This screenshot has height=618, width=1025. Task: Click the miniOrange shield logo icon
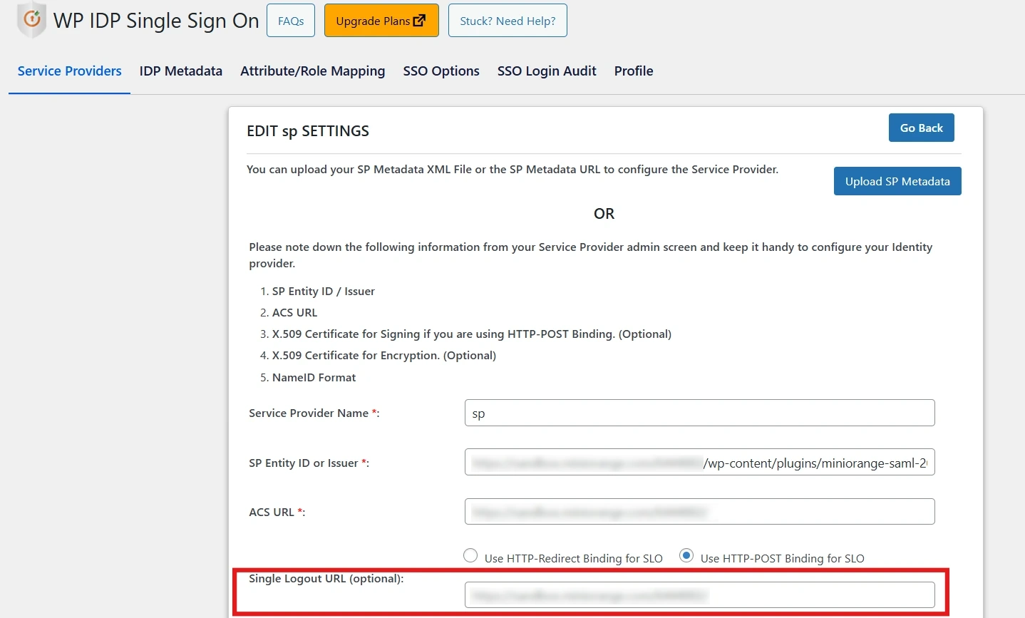click(x=31, y=20)
